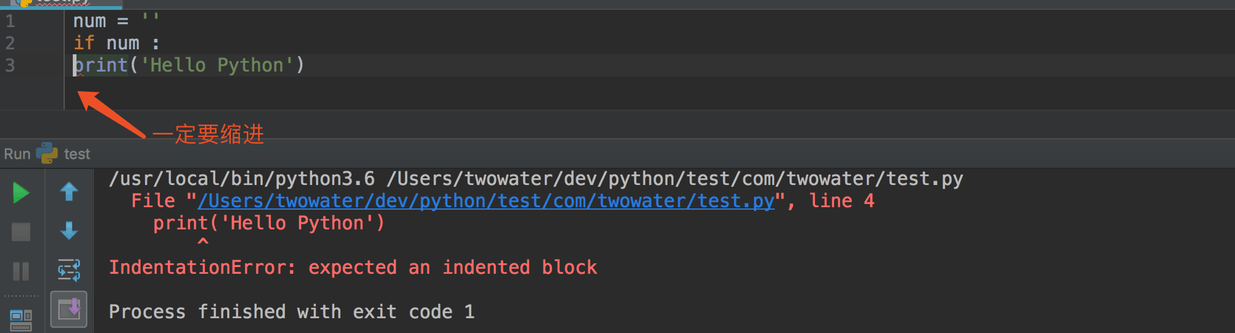Toggle soft-wrap for console output
The height and width of the screenshot is (333, 1235).
pos(69,269)
